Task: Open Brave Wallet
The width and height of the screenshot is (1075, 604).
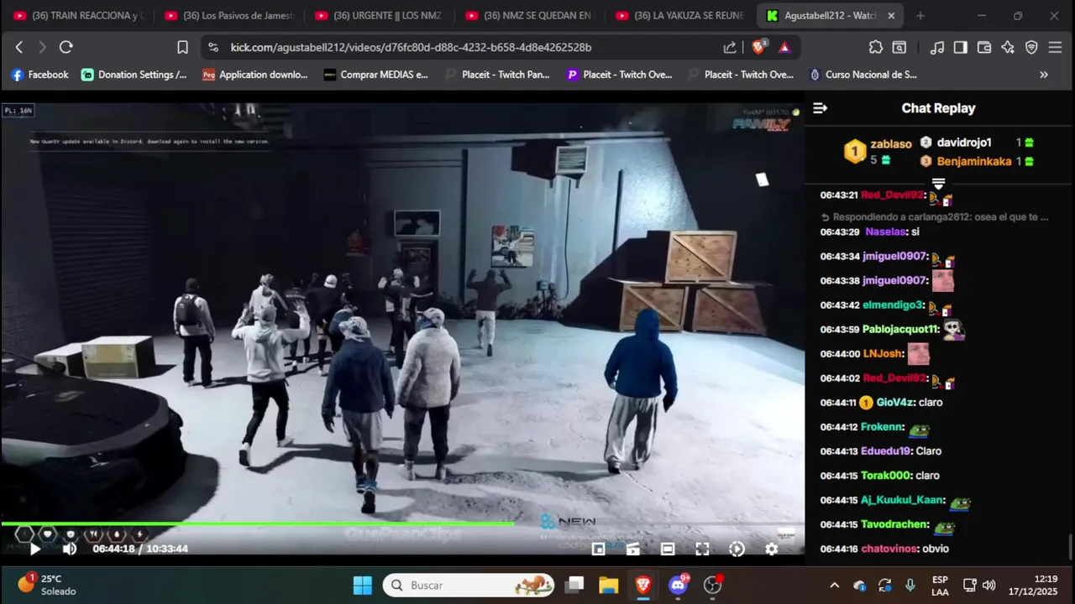Action: click(984, 48)
